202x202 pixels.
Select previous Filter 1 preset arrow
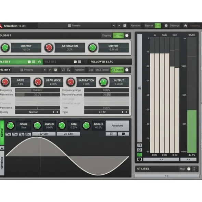[x=45, y=70]
